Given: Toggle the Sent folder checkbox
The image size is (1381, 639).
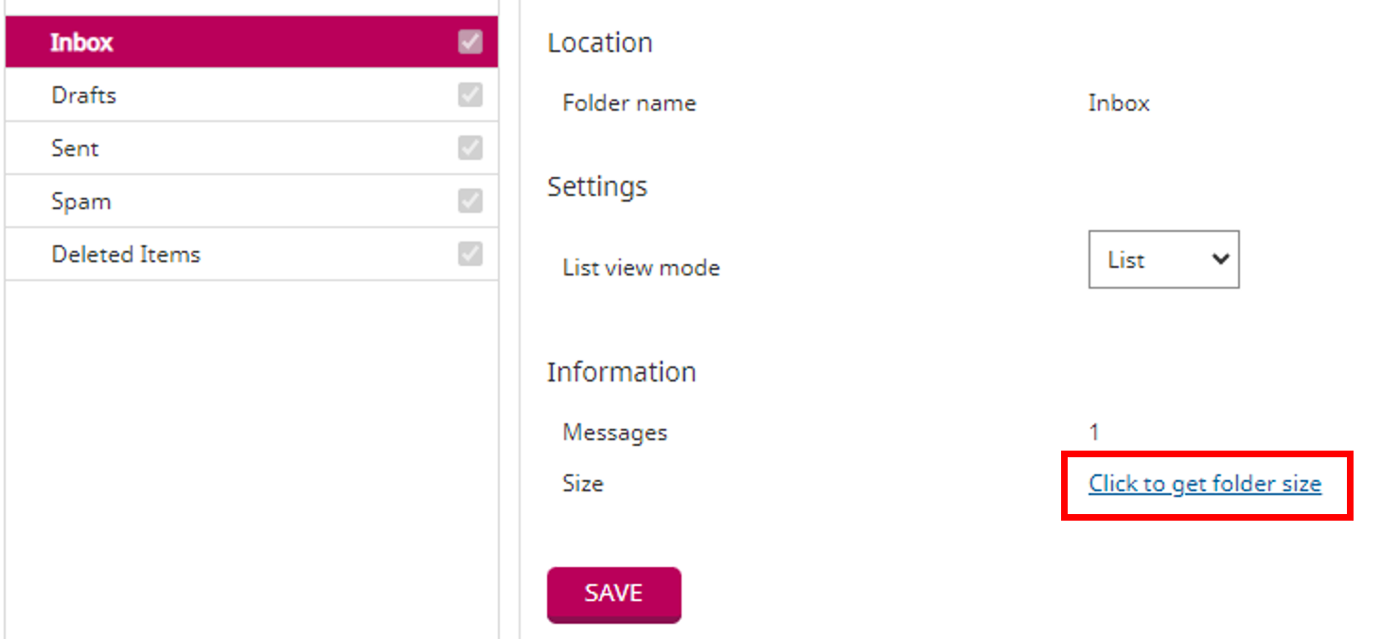Looking at the screenshot, I should pos(470,148).
